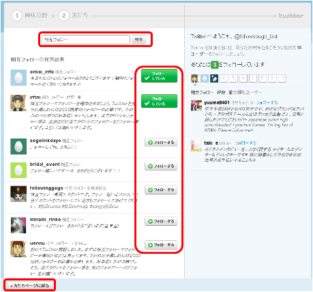Focus the 相互フォロー search input field
The image size is (313, 292).
tap(86, 40)
